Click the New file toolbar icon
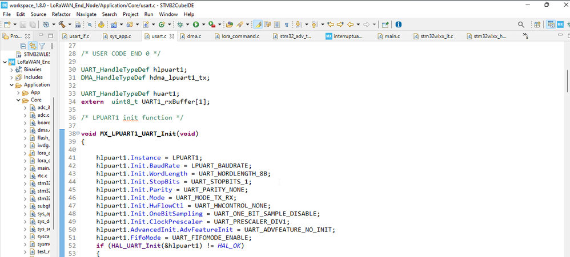This screenshot has height=257, width=570. 6,25
